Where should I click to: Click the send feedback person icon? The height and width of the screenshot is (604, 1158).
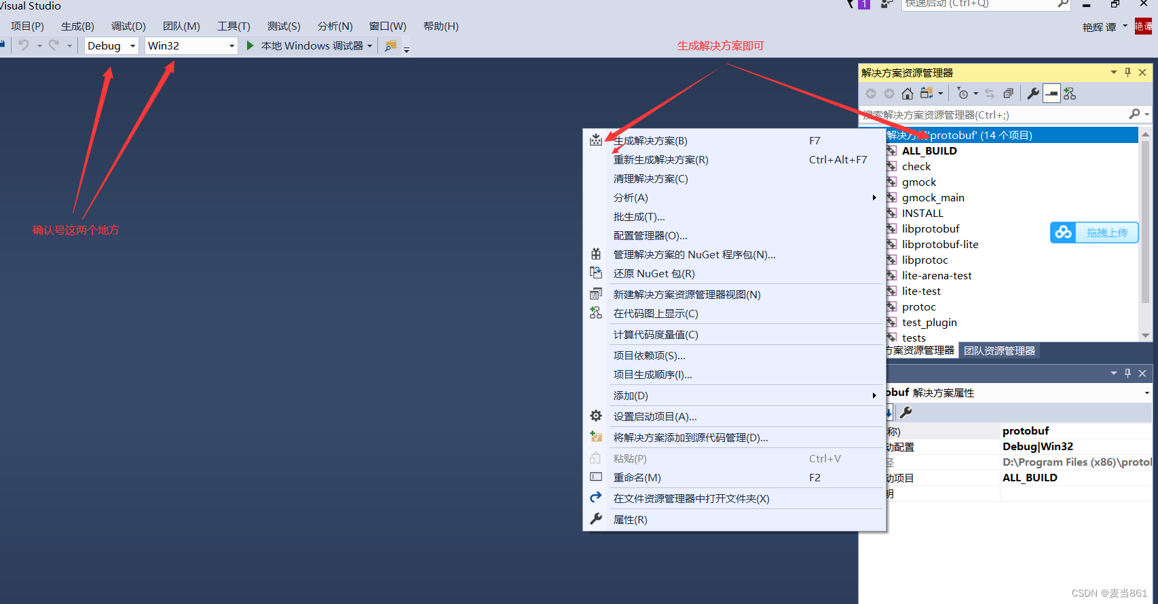[886, 4]
